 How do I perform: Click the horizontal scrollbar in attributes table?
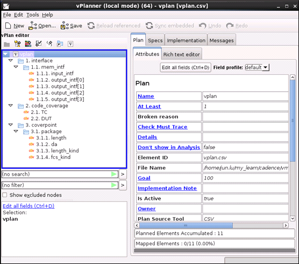[211, 225]
